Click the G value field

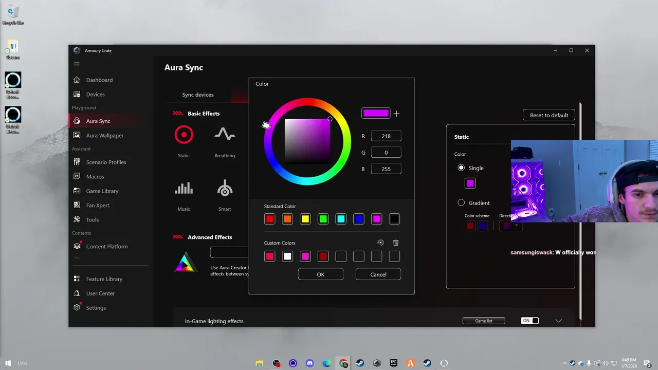386,153
